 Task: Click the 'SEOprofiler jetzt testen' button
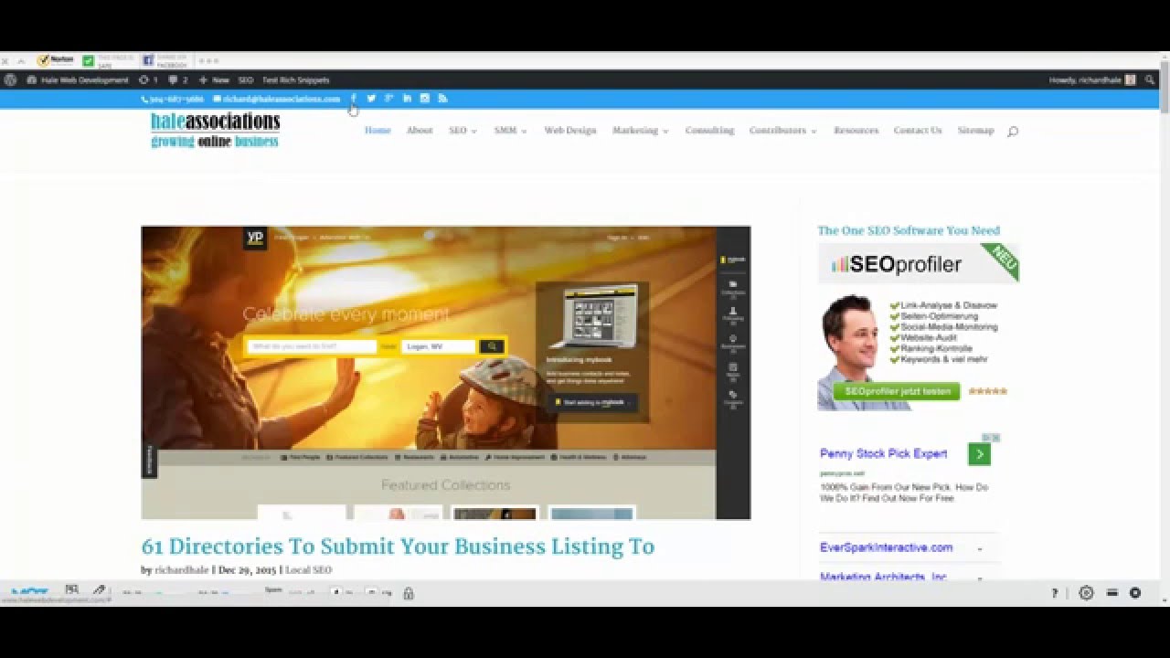click(x=897, y=391)
